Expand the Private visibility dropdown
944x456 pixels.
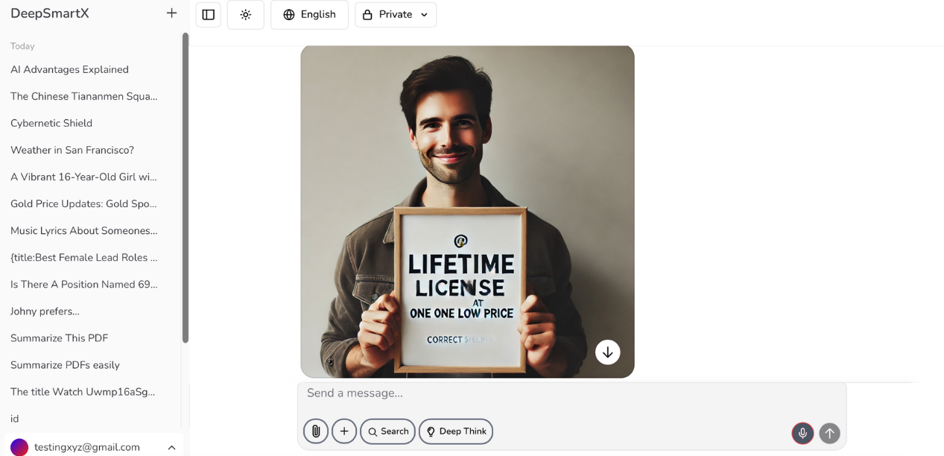coord(396,15)
